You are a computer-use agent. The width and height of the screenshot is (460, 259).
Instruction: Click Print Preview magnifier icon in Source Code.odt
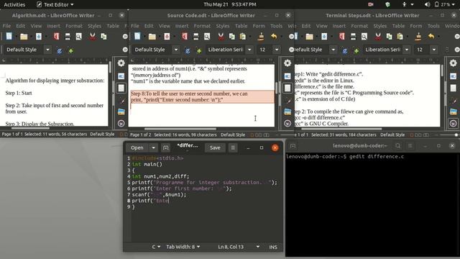click(x=207, y=37)
